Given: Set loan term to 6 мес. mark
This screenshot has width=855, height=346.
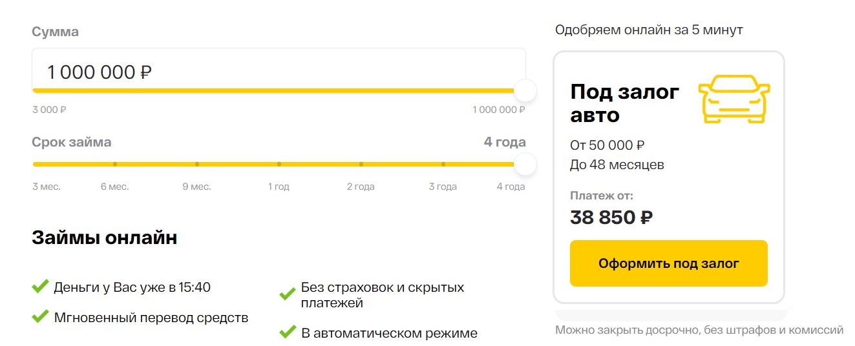Looking at the screenshot, I should (115, 164).
